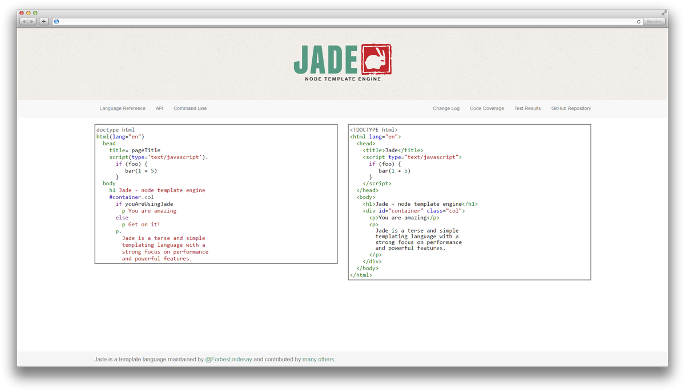
Task: Click the reload page icon
Action: pyautogui.click(x=639, y=22)
